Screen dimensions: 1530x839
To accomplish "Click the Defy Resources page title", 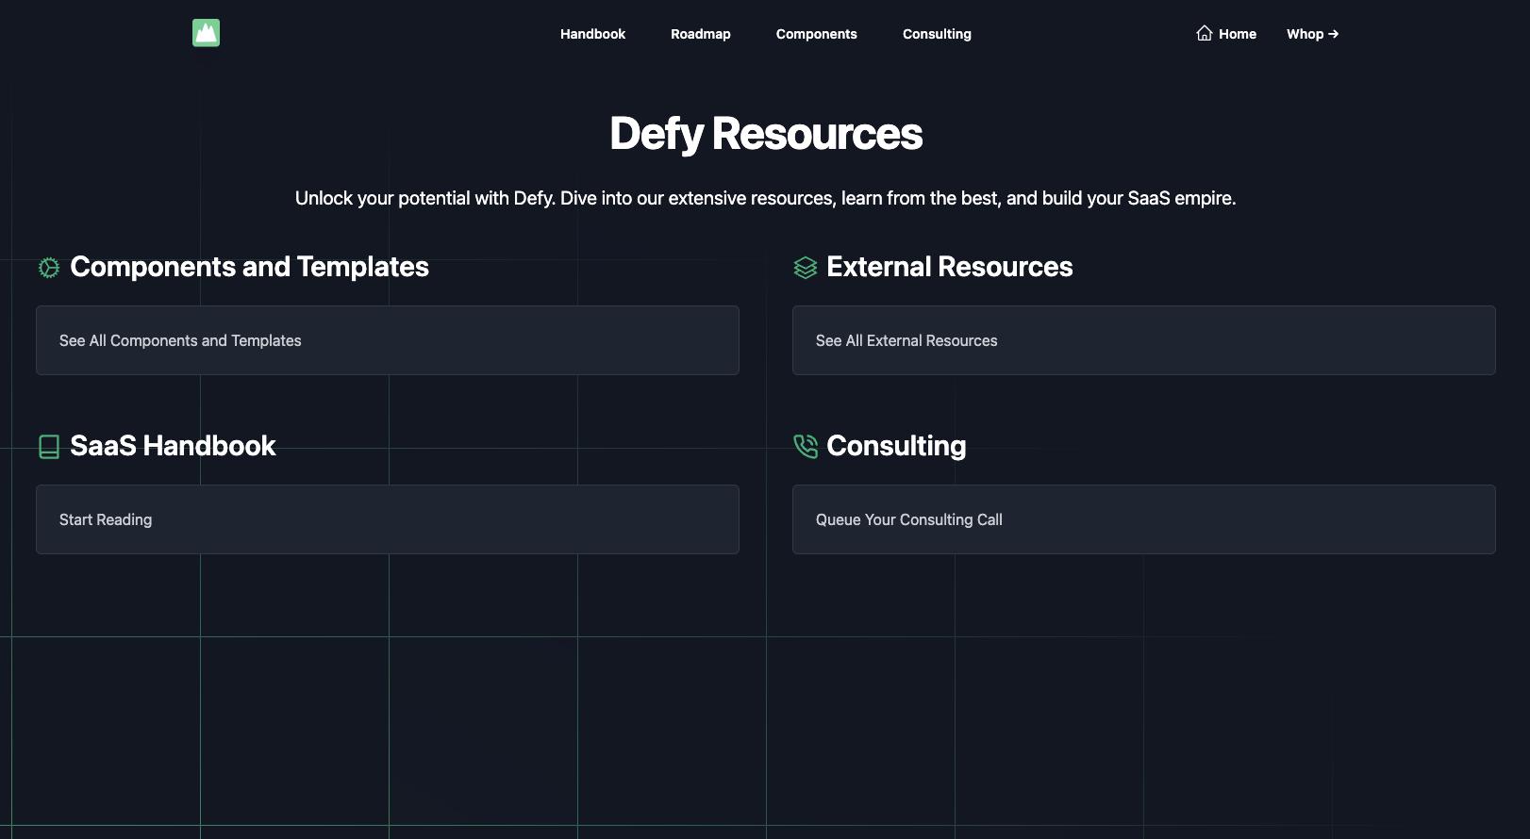I will tap(766, 134).
